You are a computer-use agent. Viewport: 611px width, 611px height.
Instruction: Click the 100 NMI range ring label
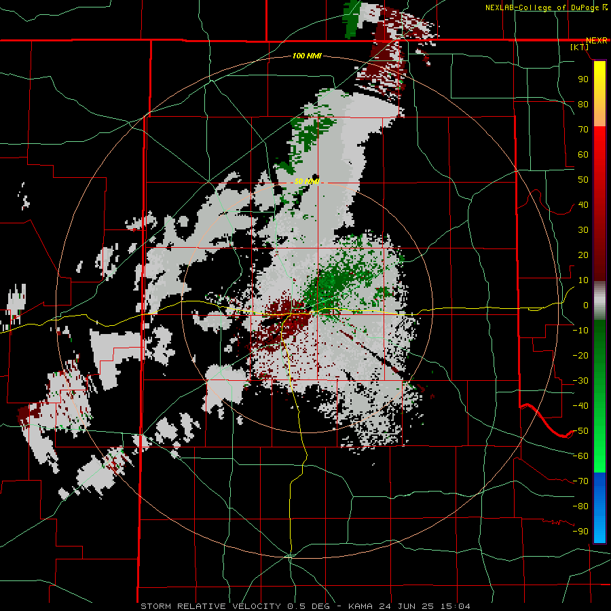pos(307,56)
